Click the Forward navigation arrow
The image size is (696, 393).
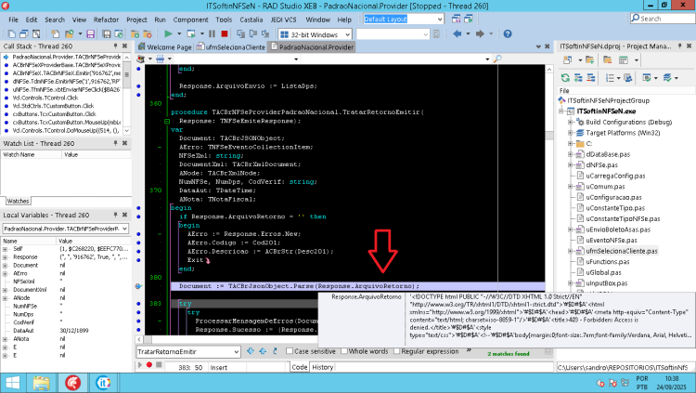pyautogui.click(x=480, y=33)
